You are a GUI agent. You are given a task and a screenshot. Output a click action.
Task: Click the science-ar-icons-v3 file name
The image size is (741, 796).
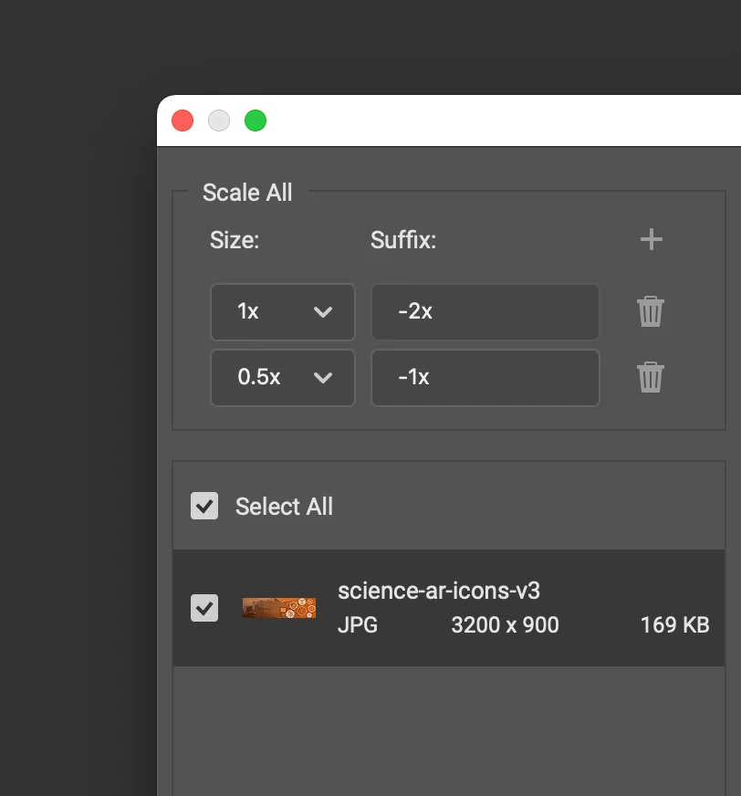[x=439, y=591]
